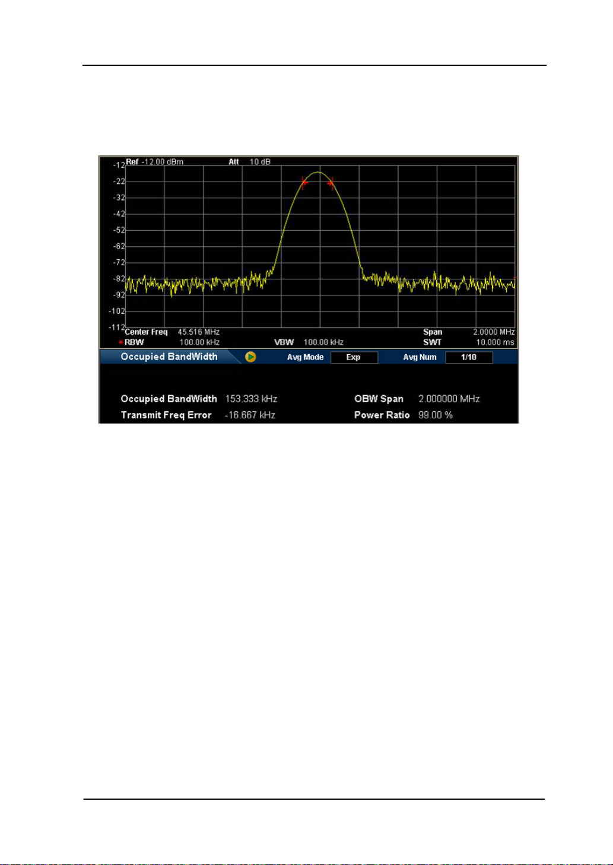
Task: Click the Ref -12.00 dBm readout
Action: [x=154, y=161]
